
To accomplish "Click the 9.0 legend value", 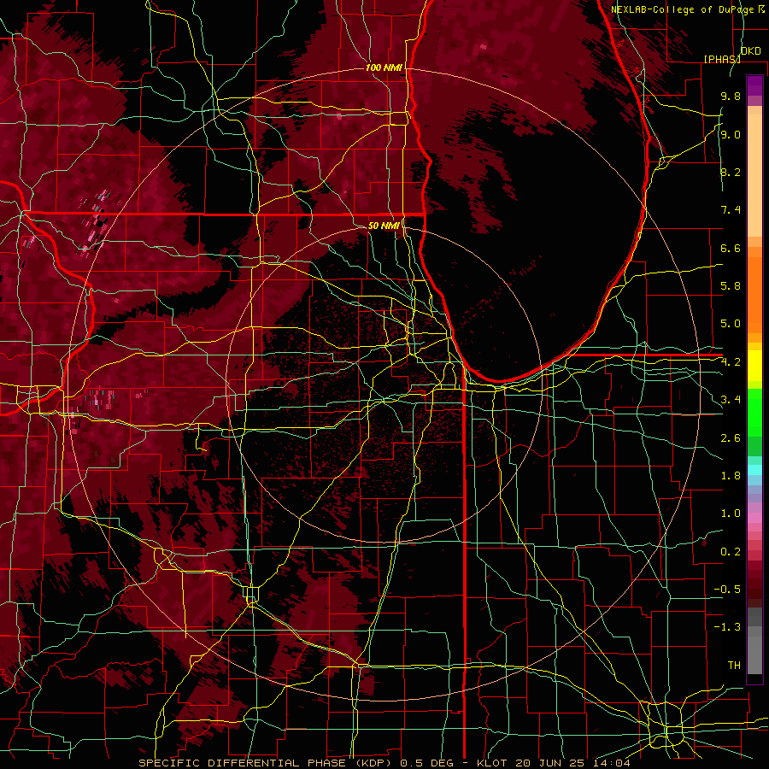I will pos(731,134).
